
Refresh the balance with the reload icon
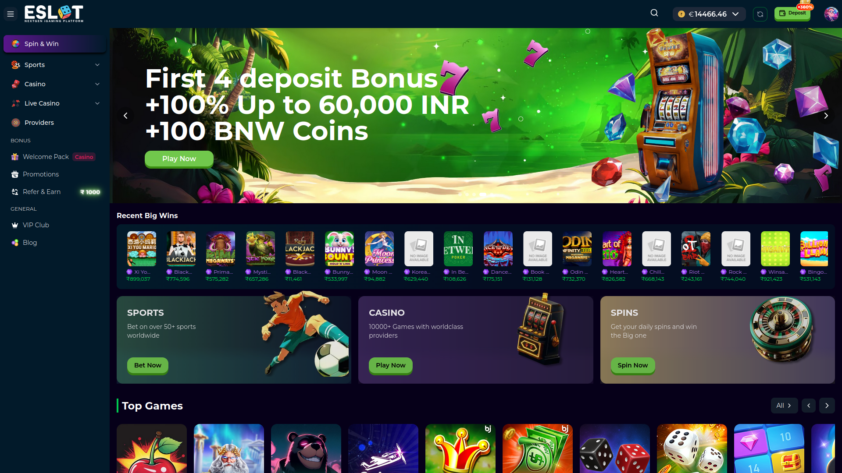760,14
